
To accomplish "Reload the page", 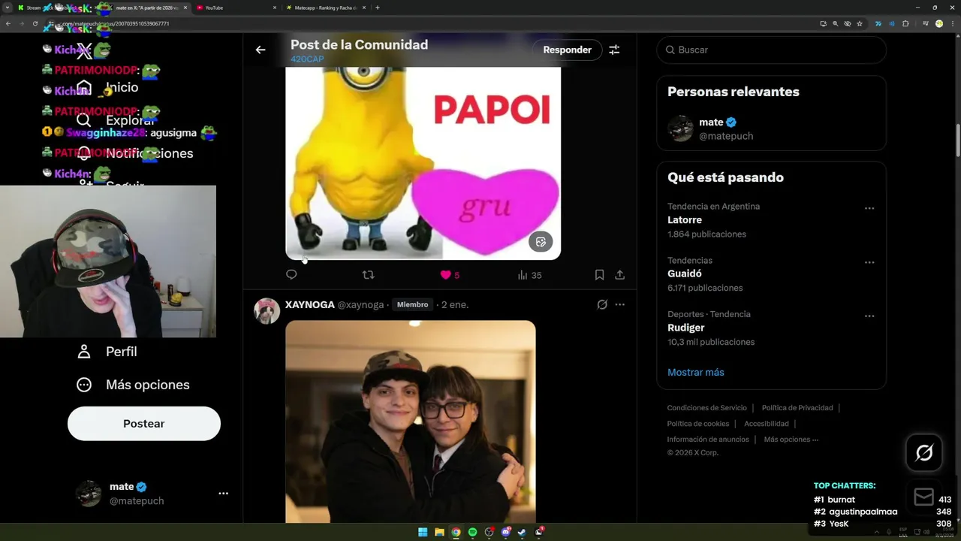I will (35, 23).
